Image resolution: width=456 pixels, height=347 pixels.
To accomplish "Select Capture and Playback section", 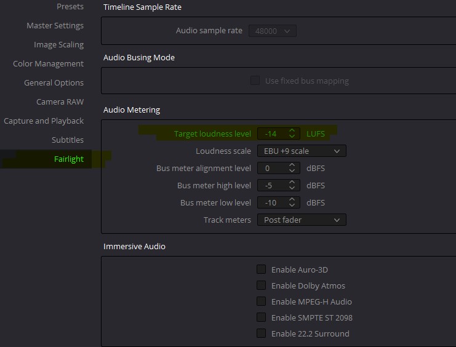I will 44,121.
